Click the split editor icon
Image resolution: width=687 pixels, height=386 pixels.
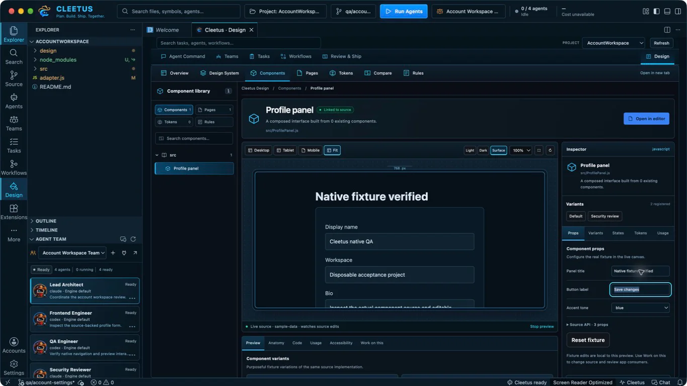(667, 30)
